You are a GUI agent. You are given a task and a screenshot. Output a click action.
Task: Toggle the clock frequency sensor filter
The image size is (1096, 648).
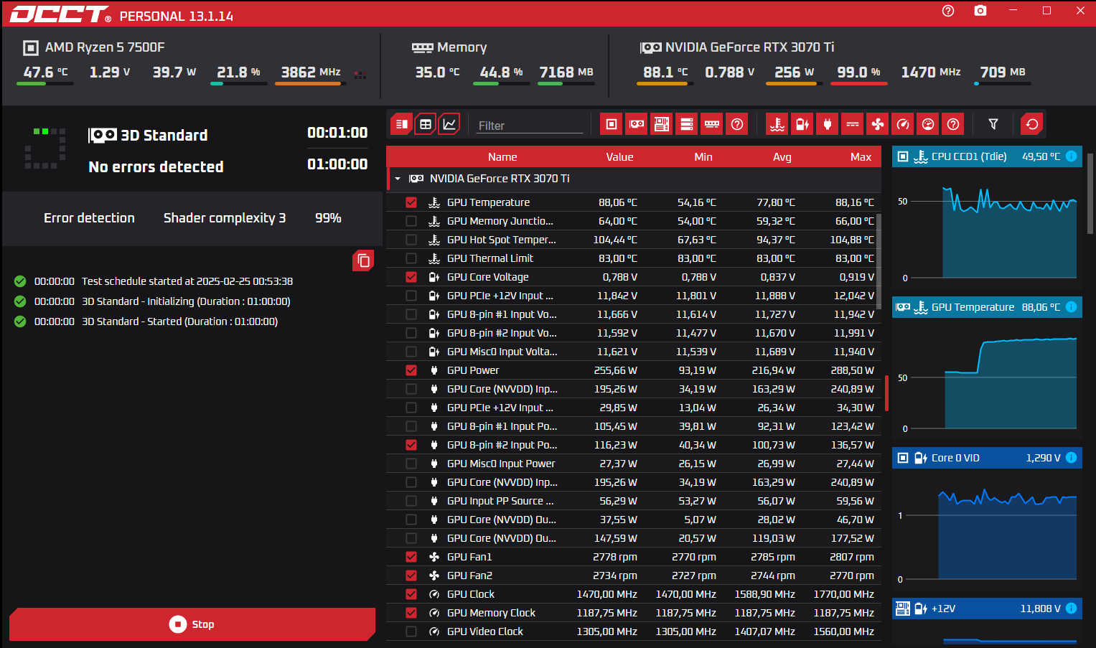click(x=903, y=124)
